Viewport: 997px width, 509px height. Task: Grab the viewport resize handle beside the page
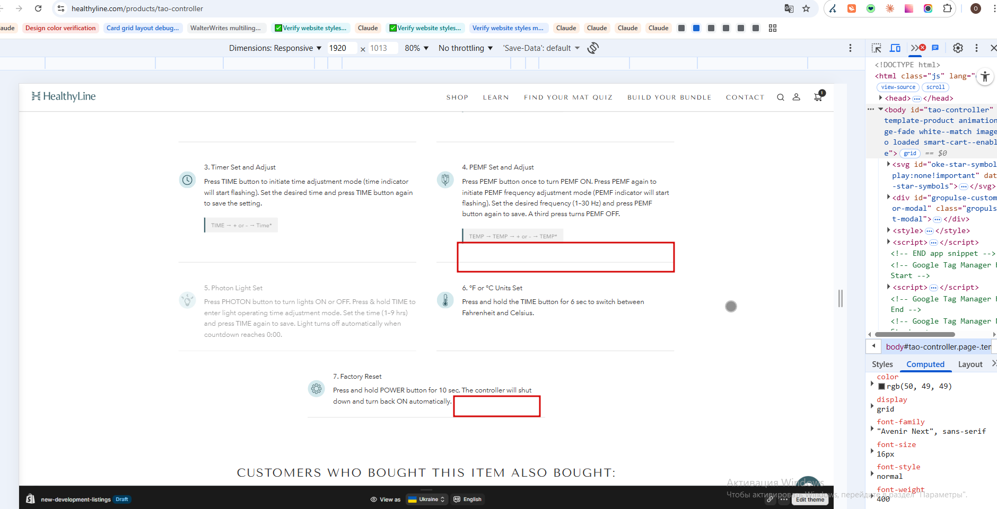840,298
